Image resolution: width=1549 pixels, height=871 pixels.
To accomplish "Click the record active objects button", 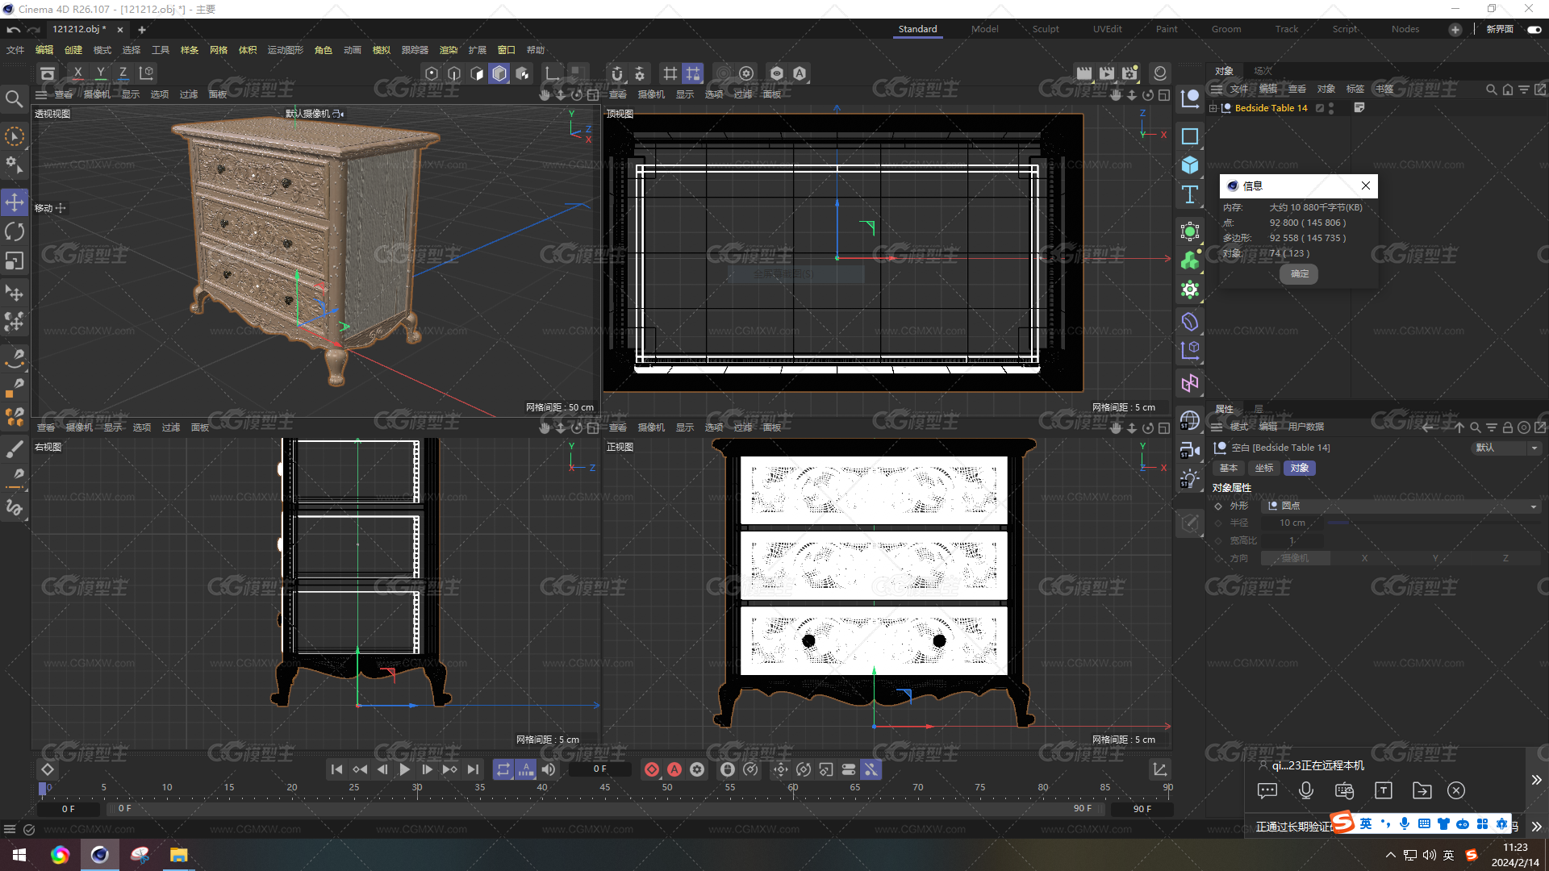I will (652, 769).
